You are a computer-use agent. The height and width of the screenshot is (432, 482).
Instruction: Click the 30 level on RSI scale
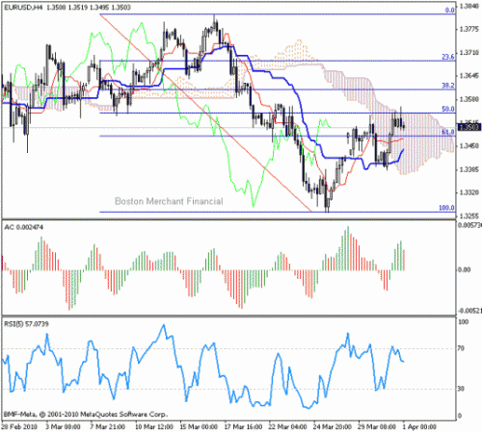[461, 389]
